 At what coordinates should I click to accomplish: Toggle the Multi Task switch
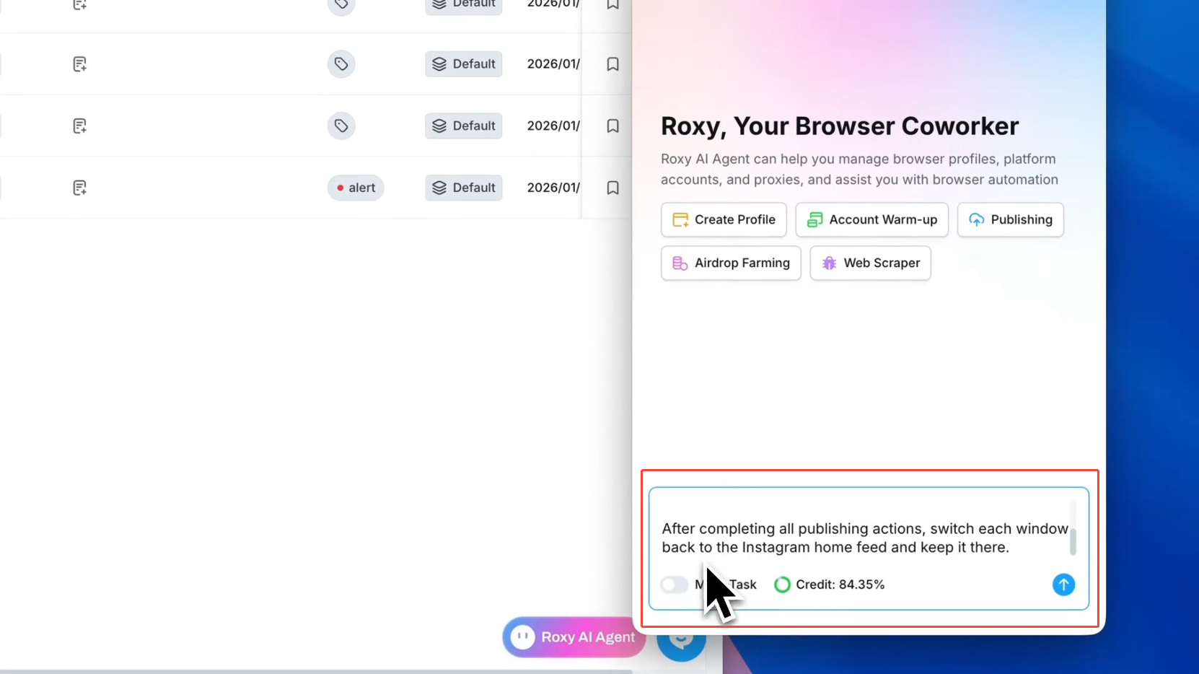click(675, 585)
